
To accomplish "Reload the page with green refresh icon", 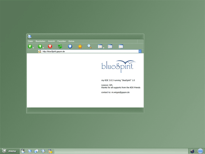I will (60, 46).
